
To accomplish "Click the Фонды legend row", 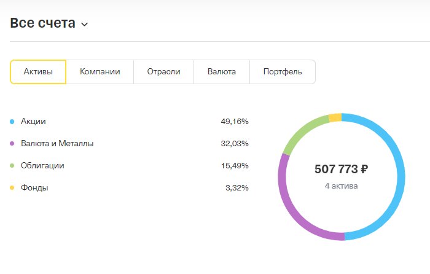I will click(129, 188).
